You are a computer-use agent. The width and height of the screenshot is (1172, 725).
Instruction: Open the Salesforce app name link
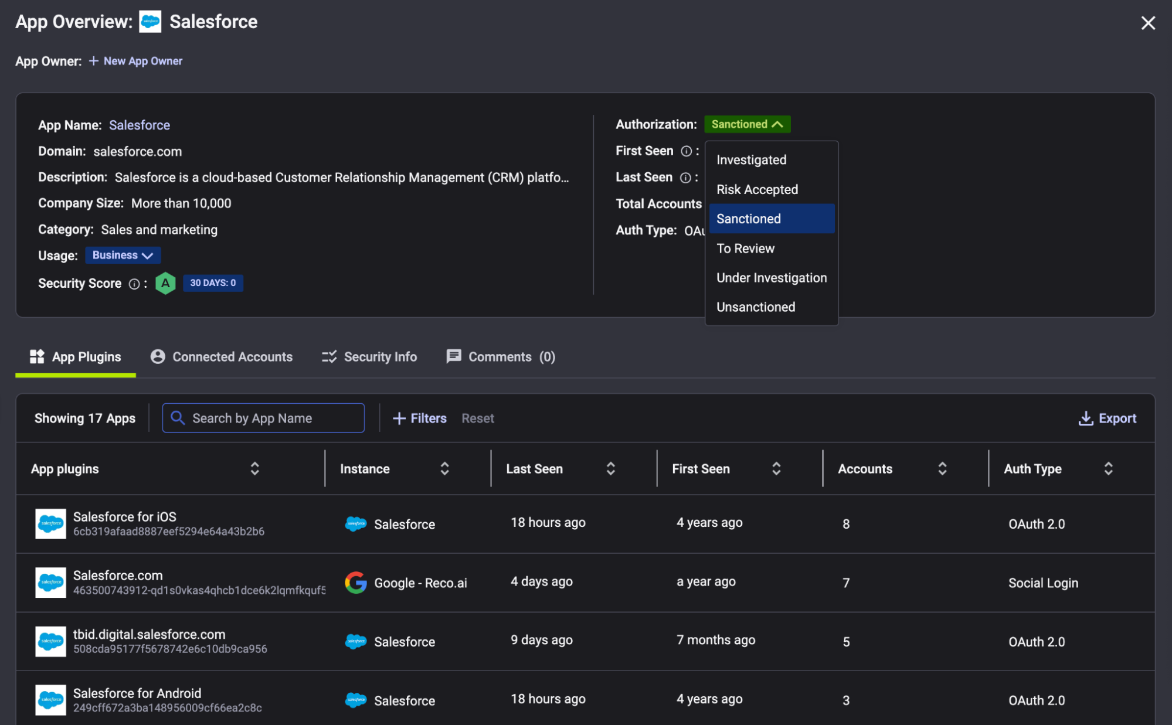(140, 125)
